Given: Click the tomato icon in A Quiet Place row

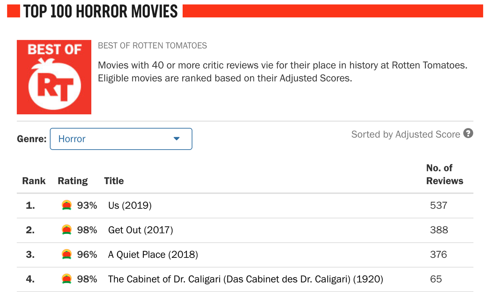Looking at the screenshot, I should tap(67, 254).
